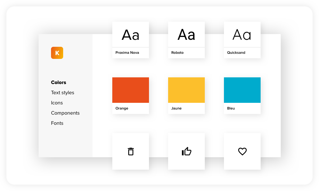Open the Fonts section
The image size is (319, 191).
[x=57, y=123]
